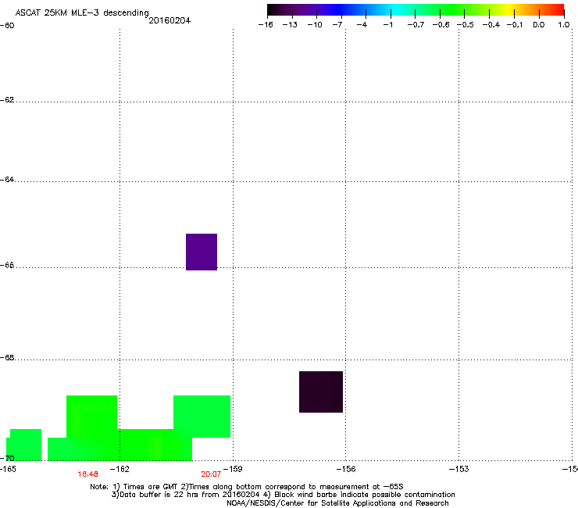
Task: Click the -13 colorbar label
Action: tap(290, 25)
